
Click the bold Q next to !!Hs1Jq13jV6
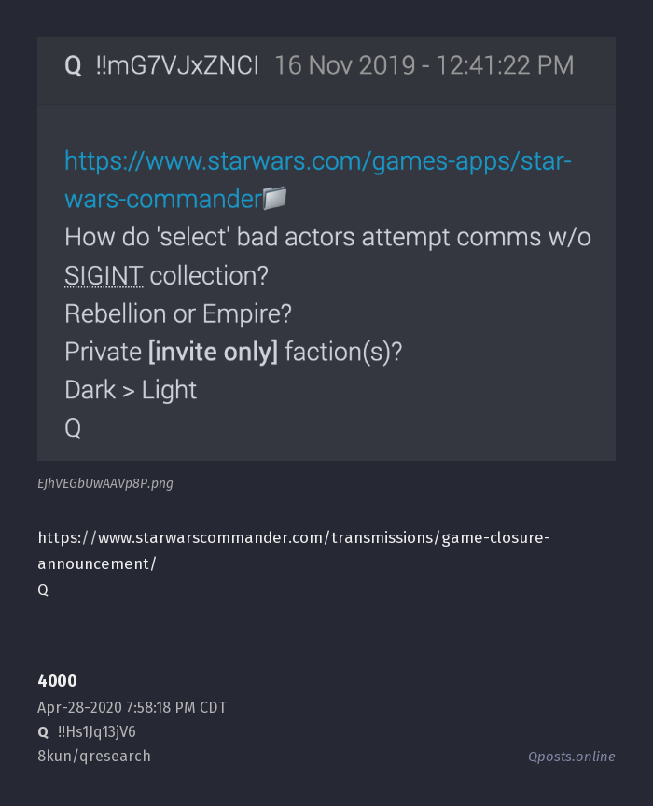[x=43, y=732]
